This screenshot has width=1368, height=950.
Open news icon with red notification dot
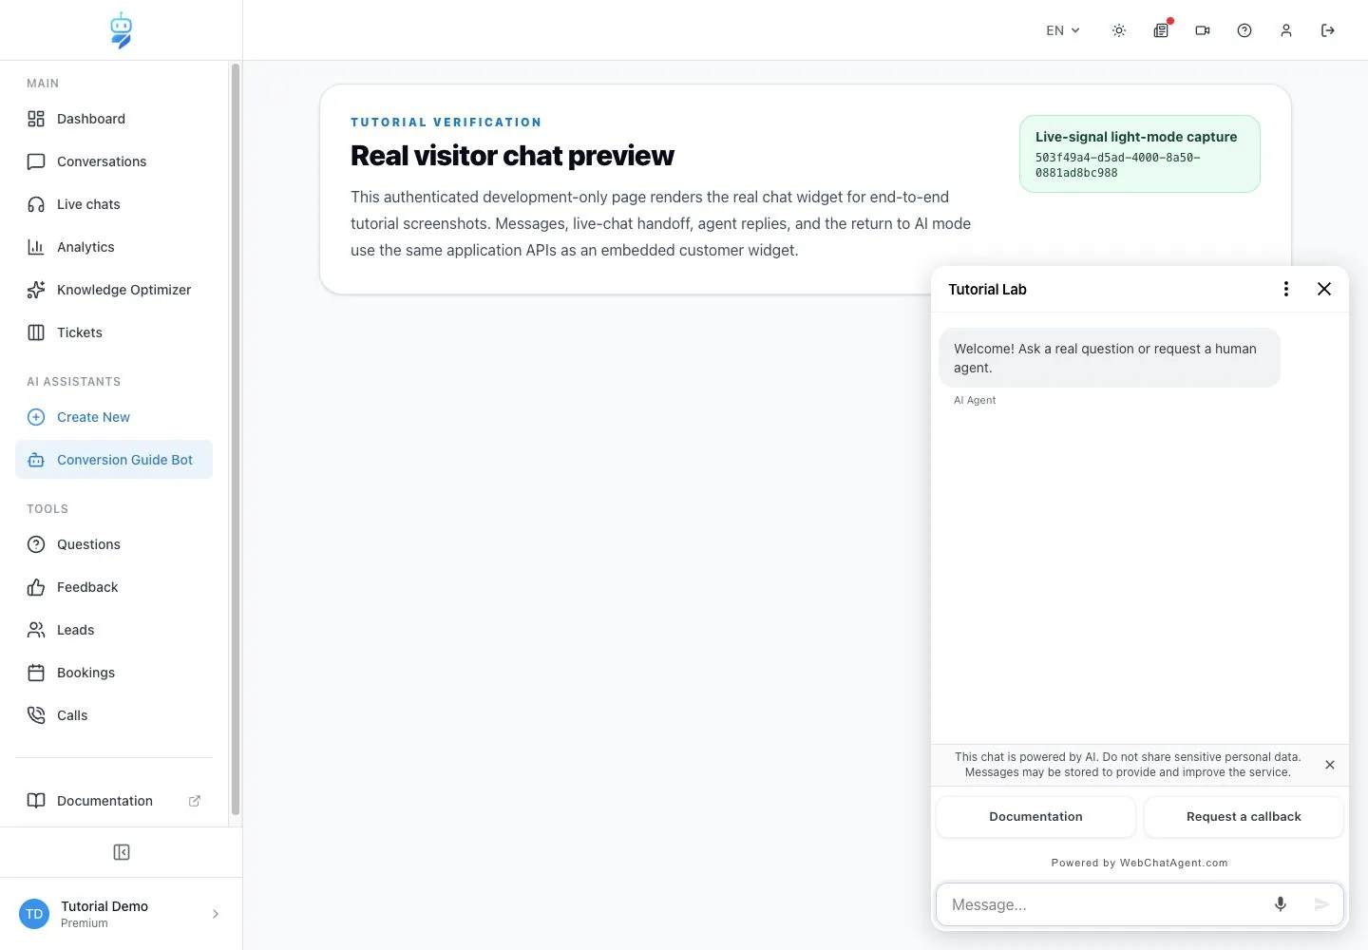(1161, 30)
